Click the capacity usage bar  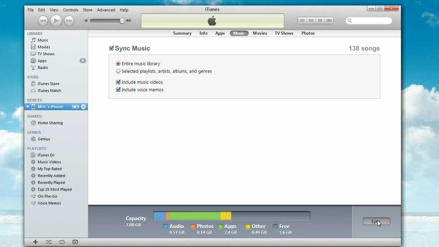click(232, 216)
